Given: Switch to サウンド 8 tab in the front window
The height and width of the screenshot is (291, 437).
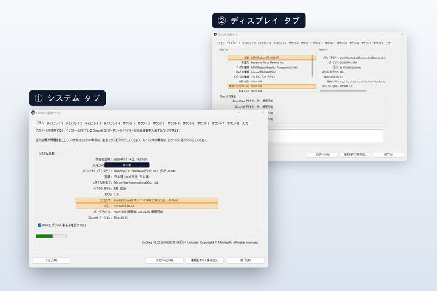Looking at the screenshot, I should click(x=233, y=123).
